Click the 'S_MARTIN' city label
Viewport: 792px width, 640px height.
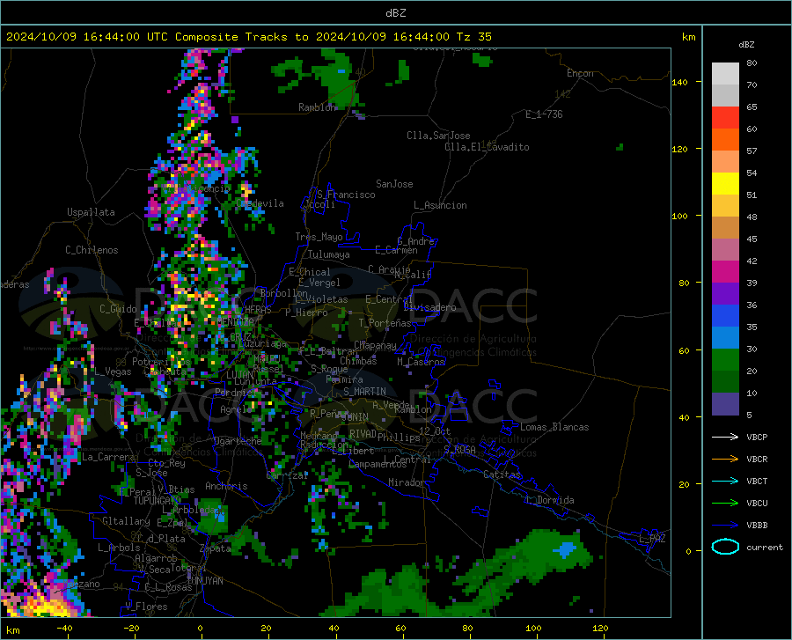(364, 392)
